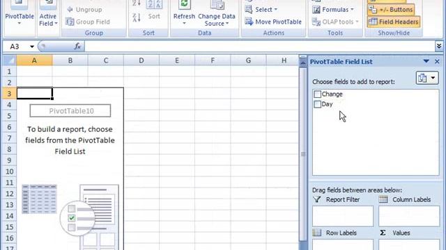Viewport: 446px width, 250px height.
Task: Toggle the Field Headers option
Action: [x=394, y=22]
